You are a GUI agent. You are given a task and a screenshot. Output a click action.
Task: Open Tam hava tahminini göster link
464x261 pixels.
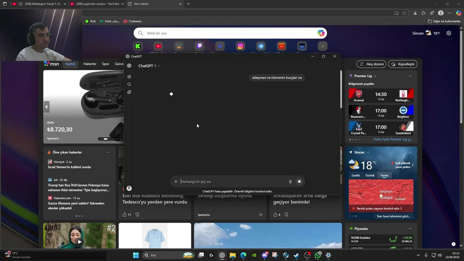(393, 216)
